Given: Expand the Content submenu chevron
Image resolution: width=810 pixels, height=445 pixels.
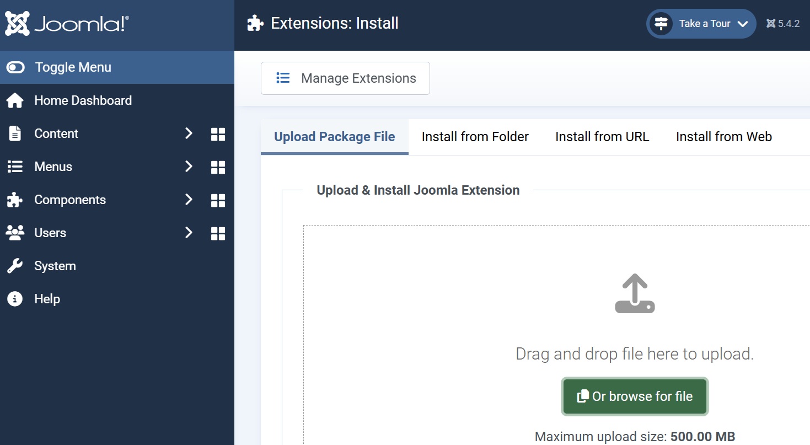Looking at the screenshot, I should pyautogui.click(x=189, y=133).
